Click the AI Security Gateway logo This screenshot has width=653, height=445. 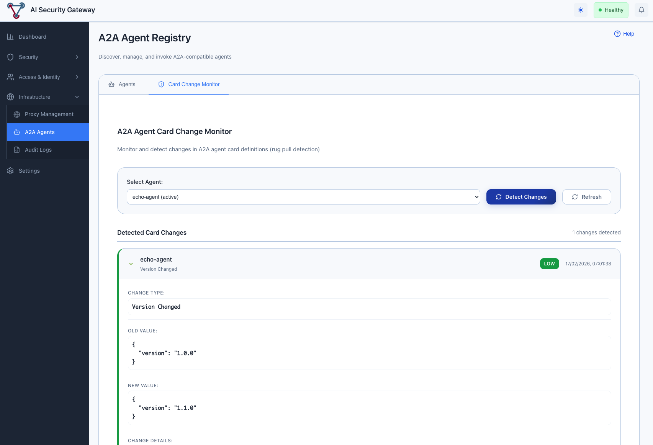(x=16, y=10)
